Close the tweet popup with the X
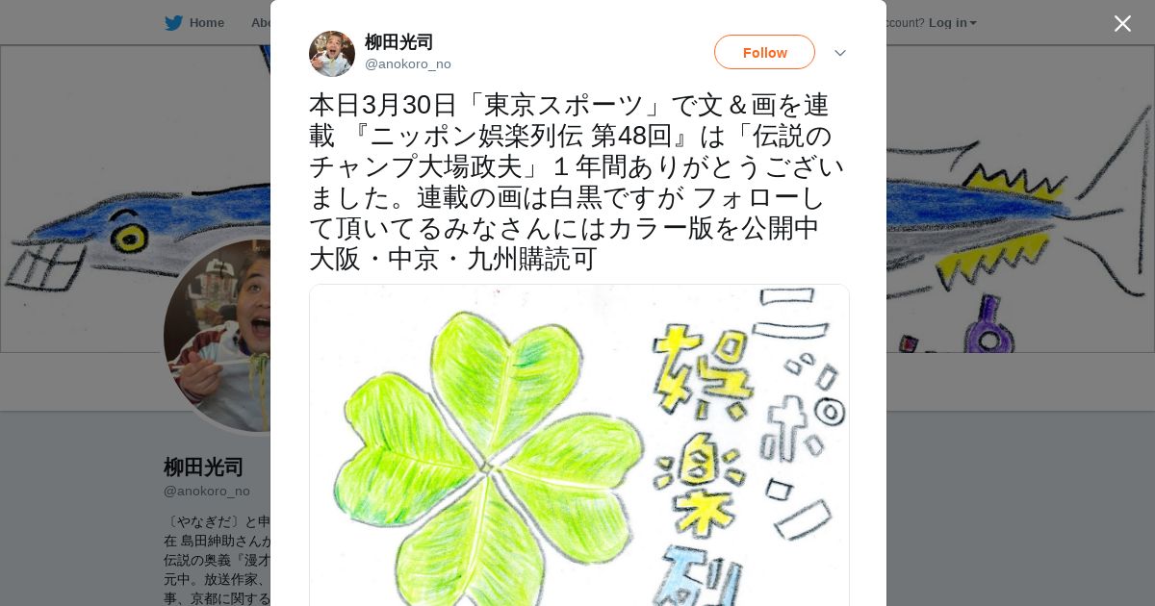The height and width of the screenshot is (606, 1155). click(1122, 23)
